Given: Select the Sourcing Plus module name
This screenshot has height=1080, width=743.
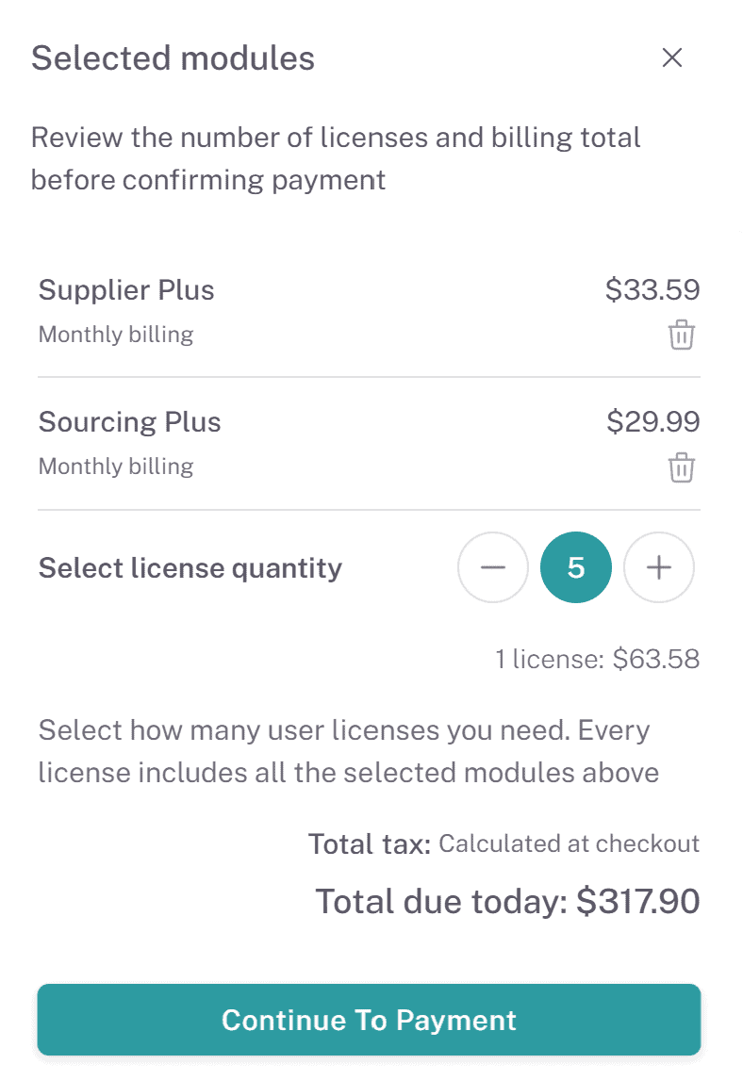Looking at the screenshot, I should click(x=130, y=421).
